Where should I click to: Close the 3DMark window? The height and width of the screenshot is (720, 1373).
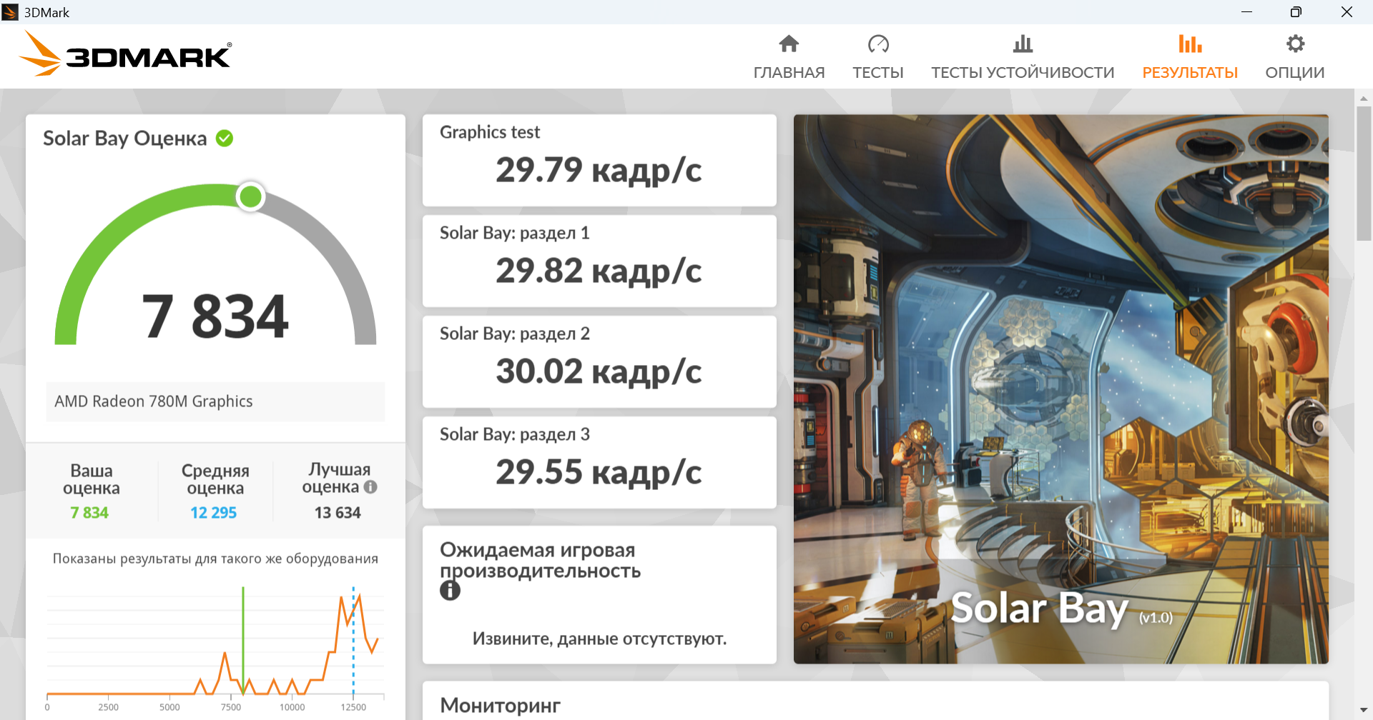tap(1347, 12)
